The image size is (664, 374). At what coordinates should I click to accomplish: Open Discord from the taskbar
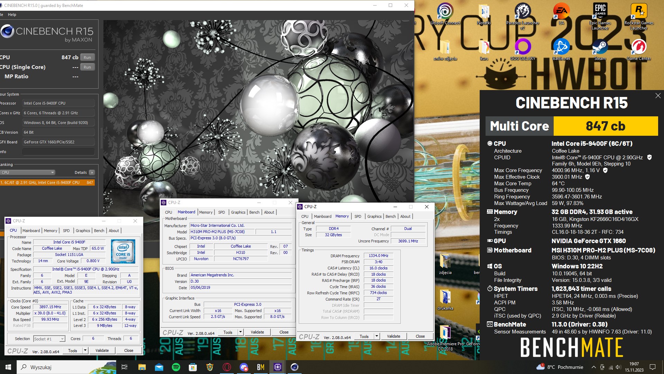(244, 367)
